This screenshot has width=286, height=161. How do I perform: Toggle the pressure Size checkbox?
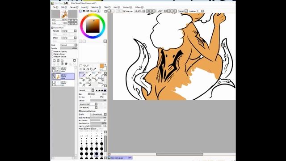pyautogui.click(x=92, y=129)
